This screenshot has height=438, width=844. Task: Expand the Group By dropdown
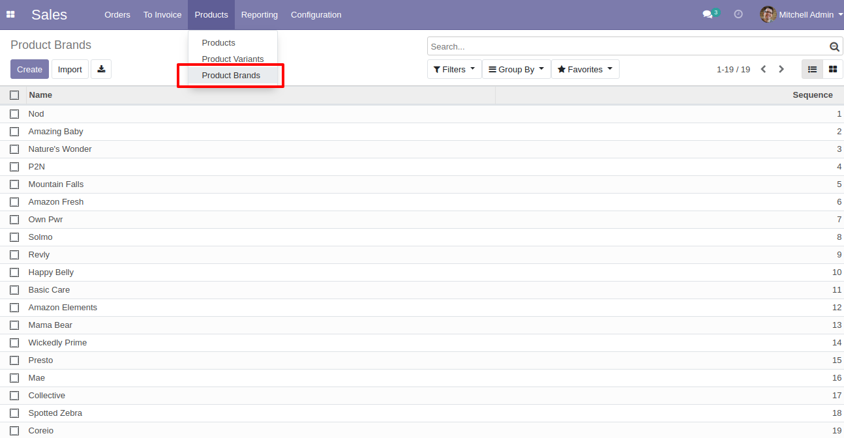517,69
